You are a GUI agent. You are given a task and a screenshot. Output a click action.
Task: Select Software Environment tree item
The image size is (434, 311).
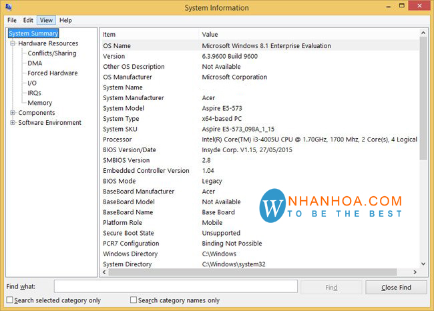click(50, 123)
